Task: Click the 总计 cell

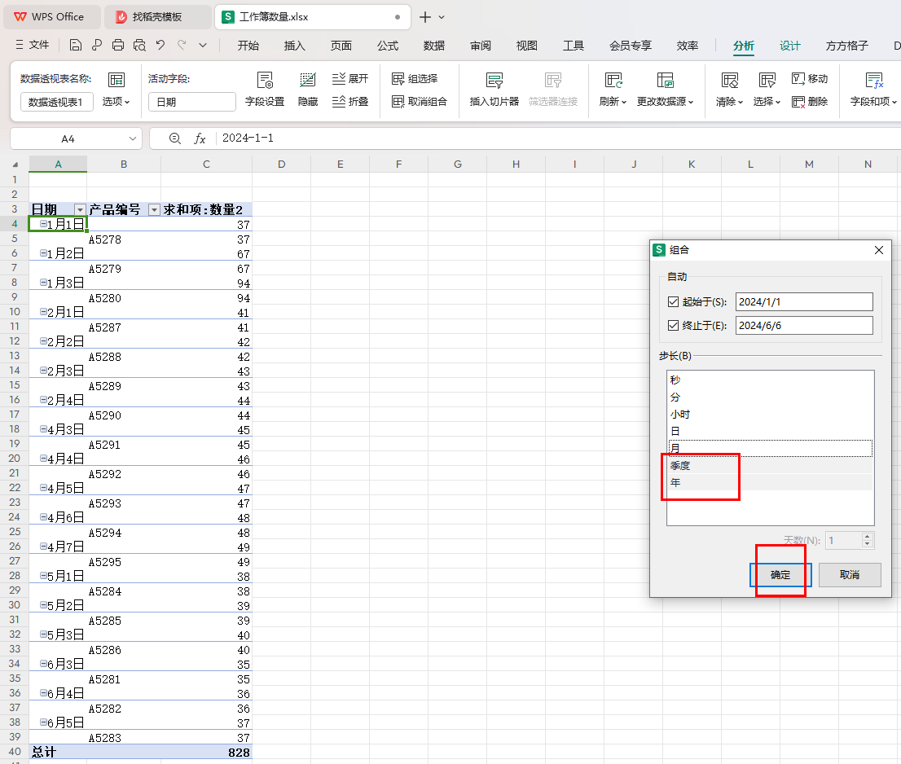Action: 58,752
